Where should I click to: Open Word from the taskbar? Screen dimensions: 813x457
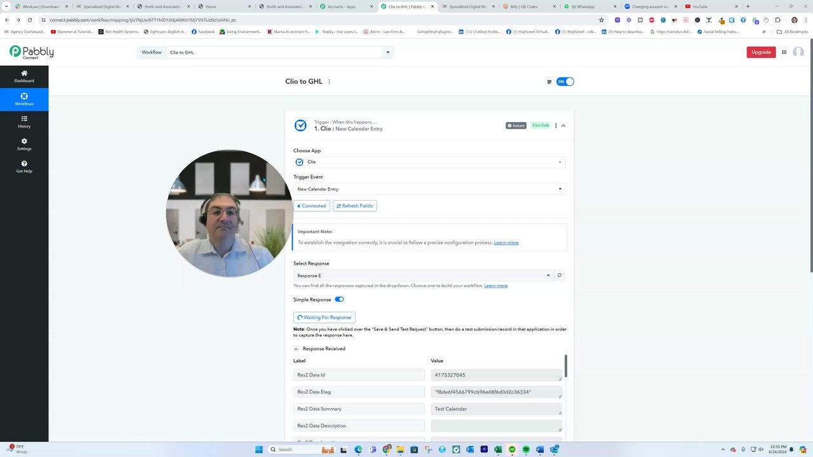(540, 449)
